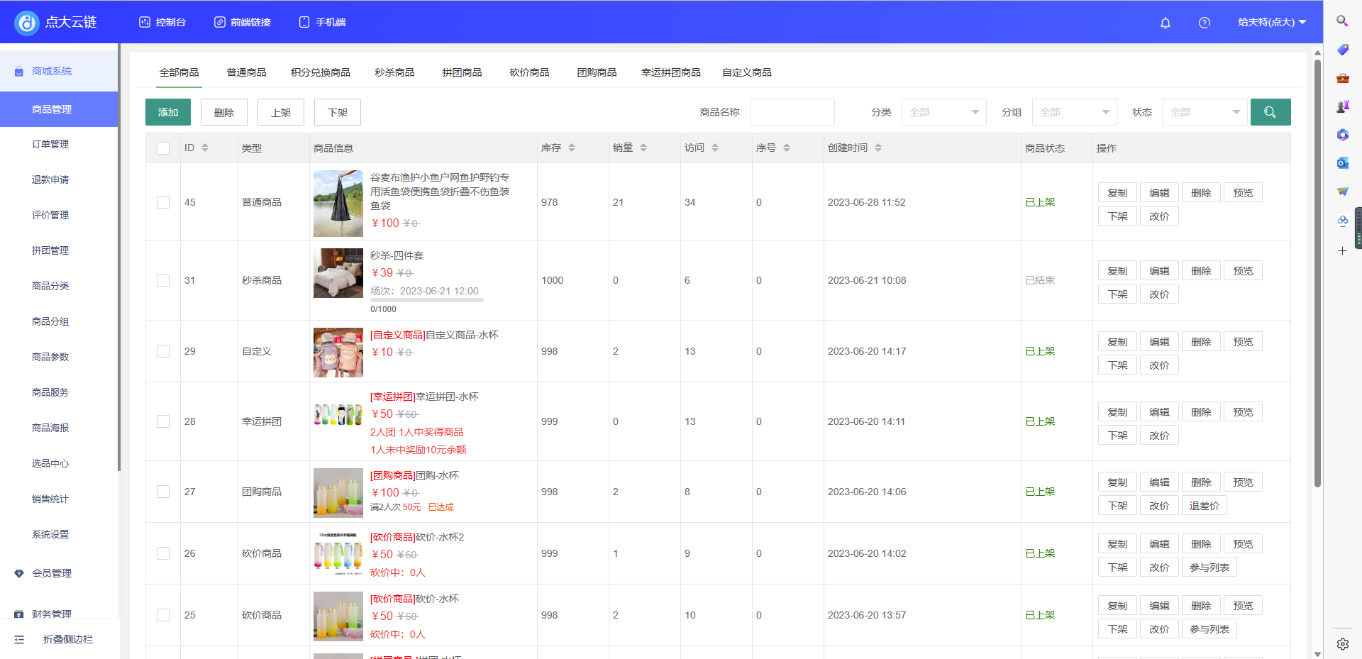Screen dimensions: 1362x659
Task: Click the fish bag product thumbnail
Action: 338,203
